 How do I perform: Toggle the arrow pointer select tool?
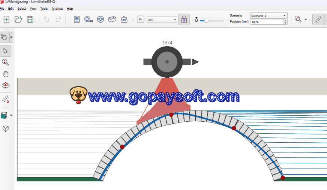coord(6,51)
